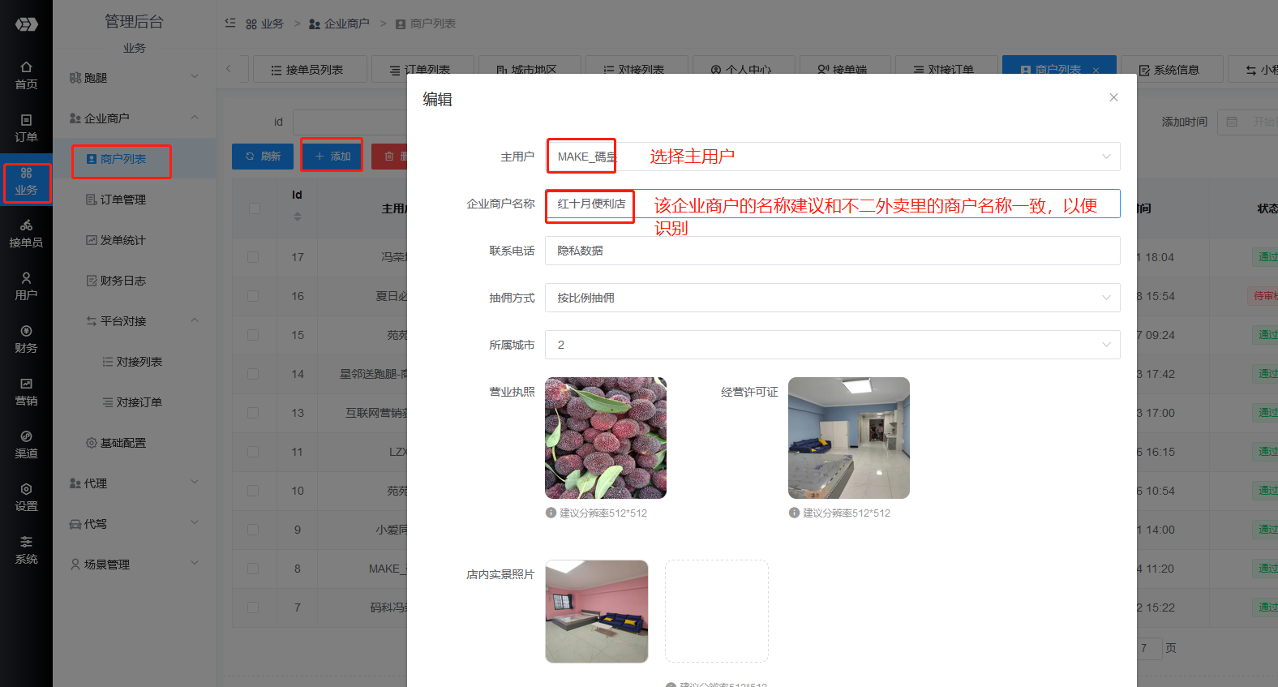The image size is (1278, 687).
Task: Tick the checkbox for row Id 9
Action: coord(253,530)
